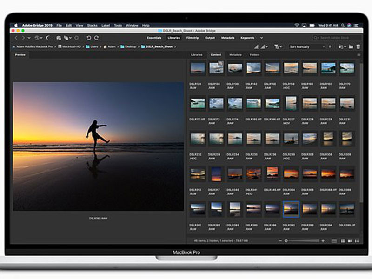This screenshot has height=279, width=372.
Task: Select the Folders panel tab
Action: coord(254,55)
